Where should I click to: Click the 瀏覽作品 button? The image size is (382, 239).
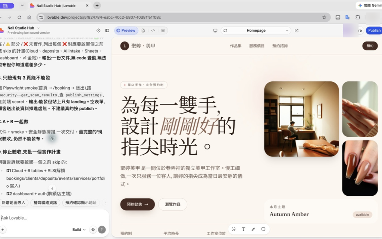pos(172,204)
